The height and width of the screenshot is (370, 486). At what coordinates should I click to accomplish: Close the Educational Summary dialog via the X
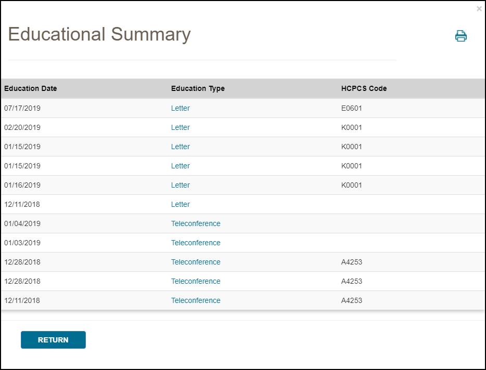(x=479, y=8)
